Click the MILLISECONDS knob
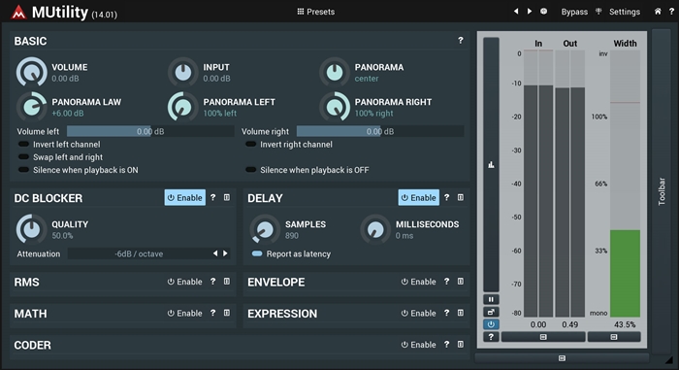Viewport: 679px width, 370px height. 375,229
